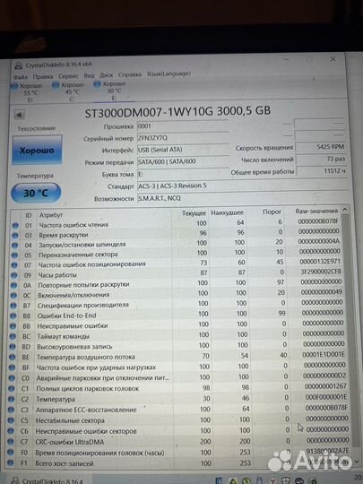Image resolution: width=363 pixels, height=484 pixels.
Task: Click the Порог column header
Action: coord(272,212)
